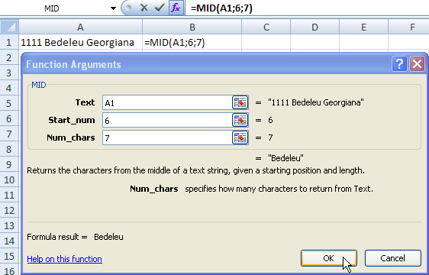Cancel formula entry with the X icon

144,8
